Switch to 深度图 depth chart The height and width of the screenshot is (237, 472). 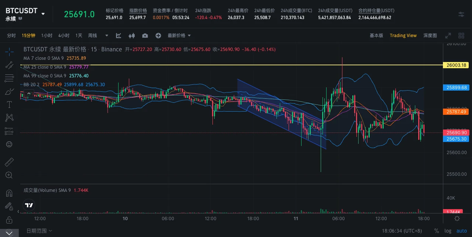click(430, 36)
